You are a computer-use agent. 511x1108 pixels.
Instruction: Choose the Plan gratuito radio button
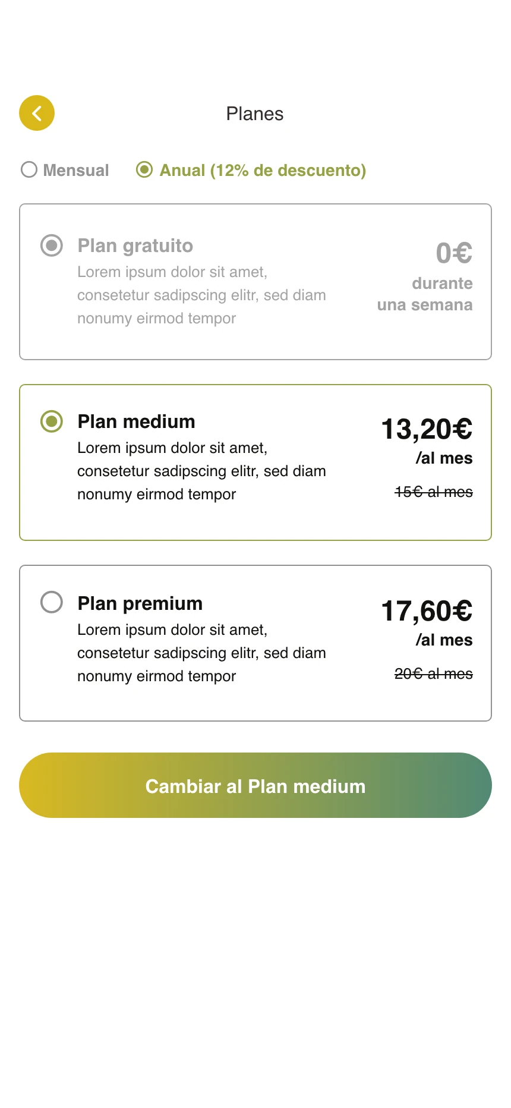(52, 245)
